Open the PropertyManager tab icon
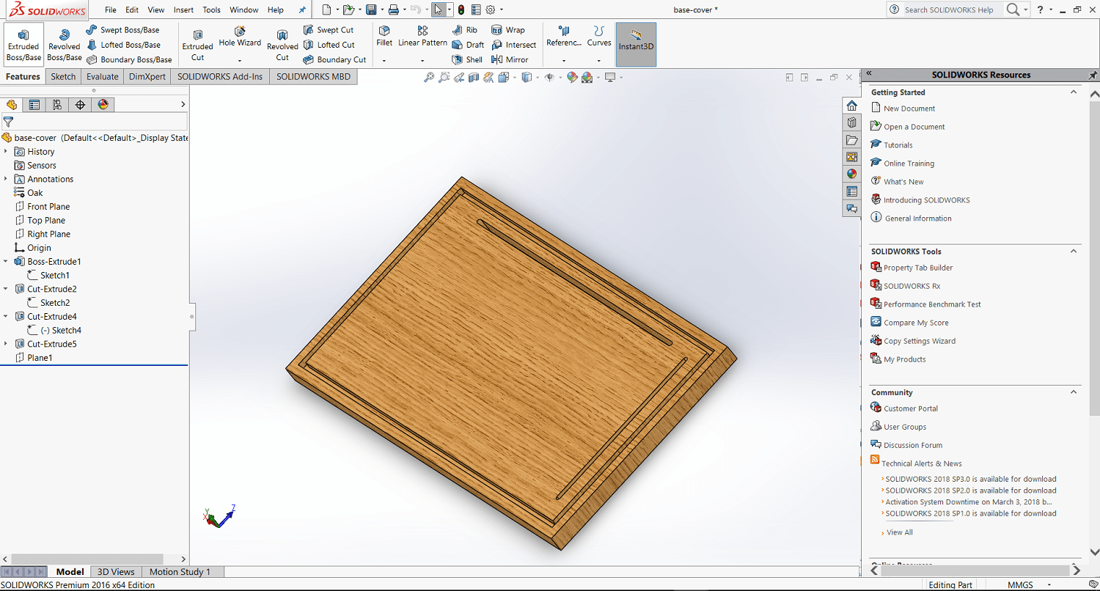This screenshot has height=591, width=1100. tap(34, 105)
